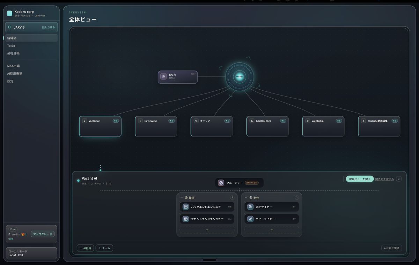Screen dimensions: 419x265
Task: Click the 技術 team count badge
Action: (232, 197)
